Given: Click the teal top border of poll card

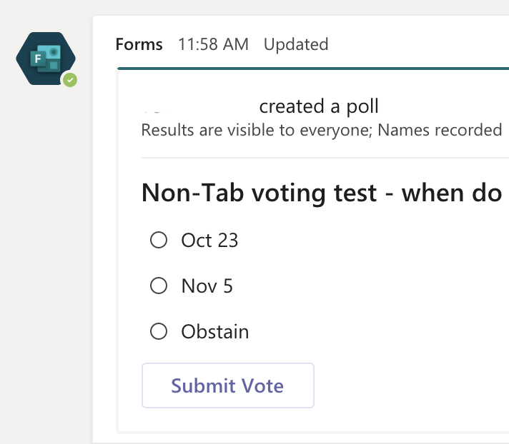Looking at the screenshot, I should [315, 69].
